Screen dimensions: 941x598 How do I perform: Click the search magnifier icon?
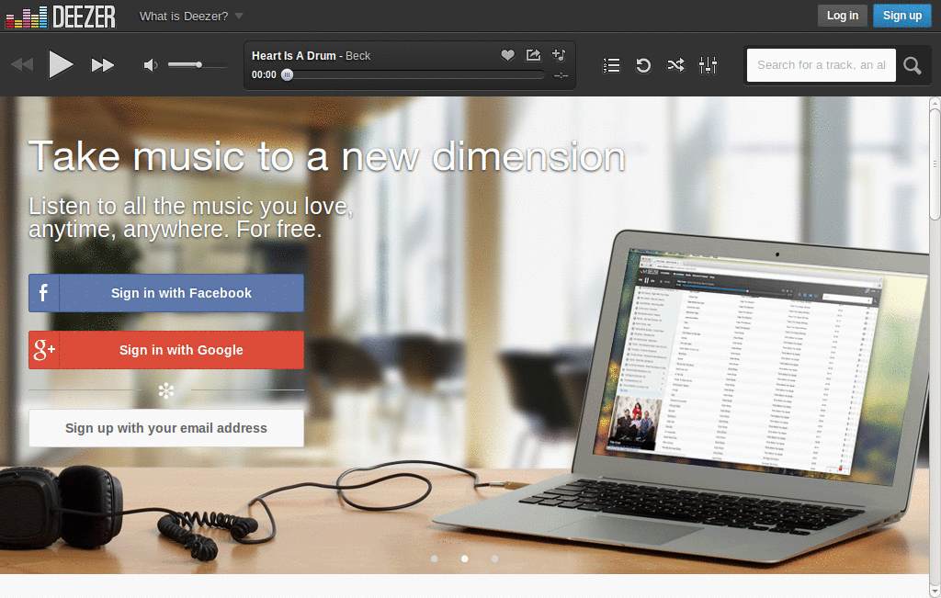click(x=913, y=64)
